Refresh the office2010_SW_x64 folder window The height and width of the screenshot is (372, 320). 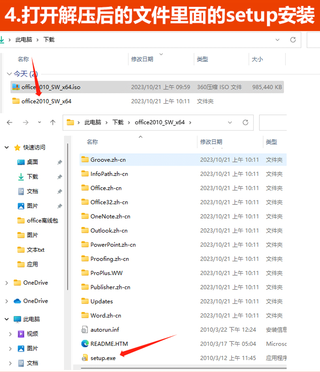246,122
